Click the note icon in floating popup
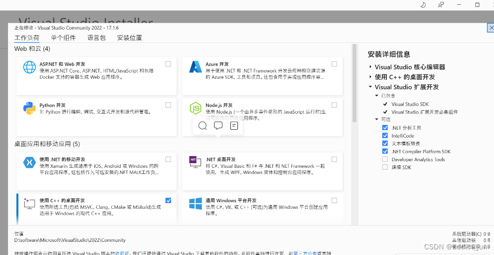This screenshot has height=255, width=494. tap(234, 126)
